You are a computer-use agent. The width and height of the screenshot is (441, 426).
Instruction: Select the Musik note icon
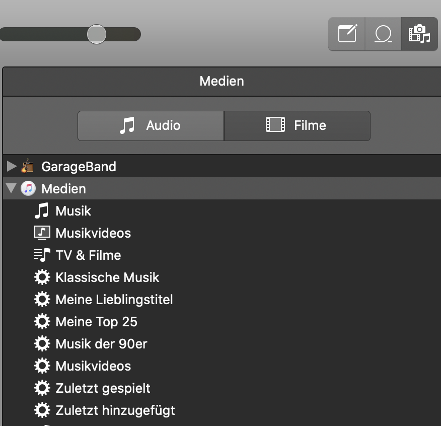(x=42, y=211)
